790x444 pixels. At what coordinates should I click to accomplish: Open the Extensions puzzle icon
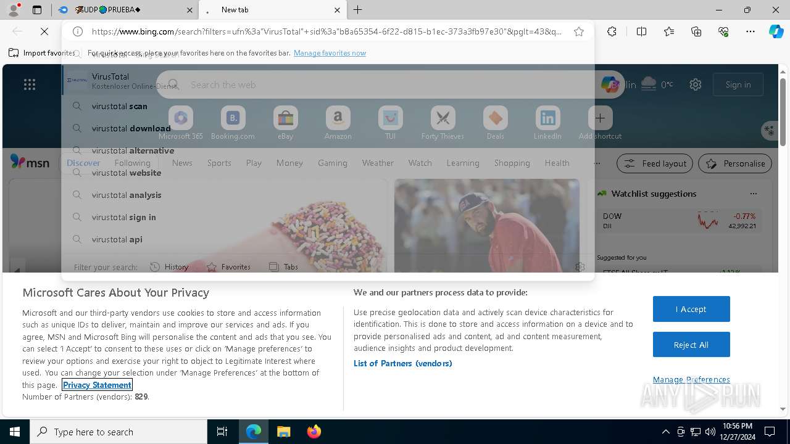tap(612, 31)
